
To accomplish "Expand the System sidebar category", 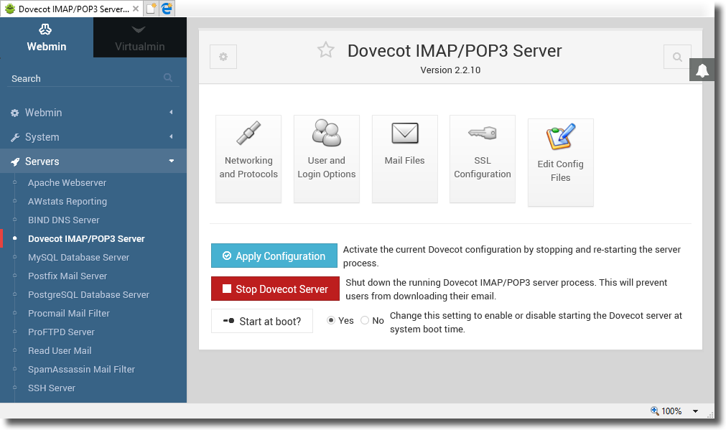I will [x=93, y=137].
